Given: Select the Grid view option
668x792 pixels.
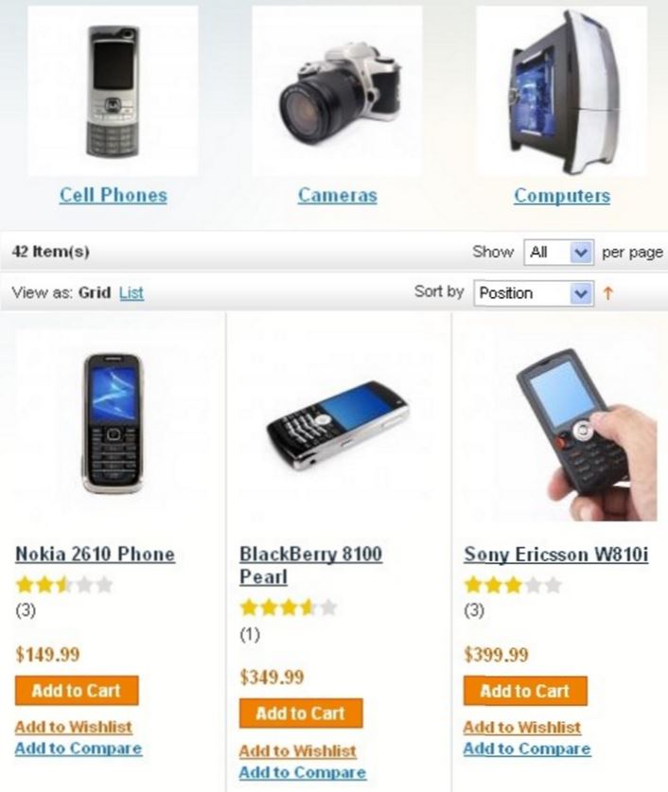Looking at the screenshot, I should tap(95, 292).
